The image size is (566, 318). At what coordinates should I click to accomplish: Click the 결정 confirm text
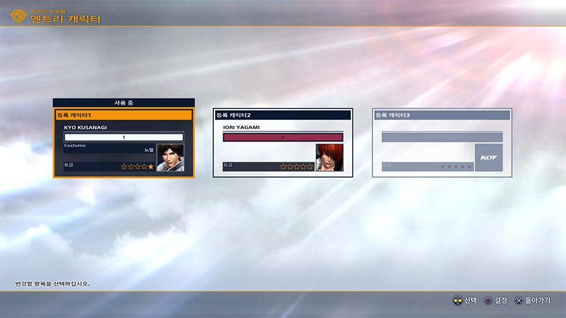coord(501,301)
